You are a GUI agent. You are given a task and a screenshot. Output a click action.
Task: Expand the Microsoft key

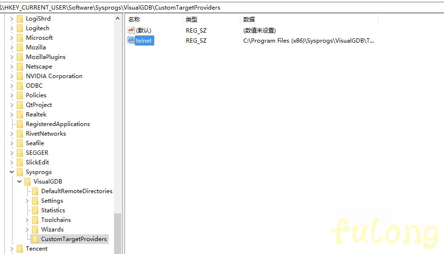[x=11, y=38]
